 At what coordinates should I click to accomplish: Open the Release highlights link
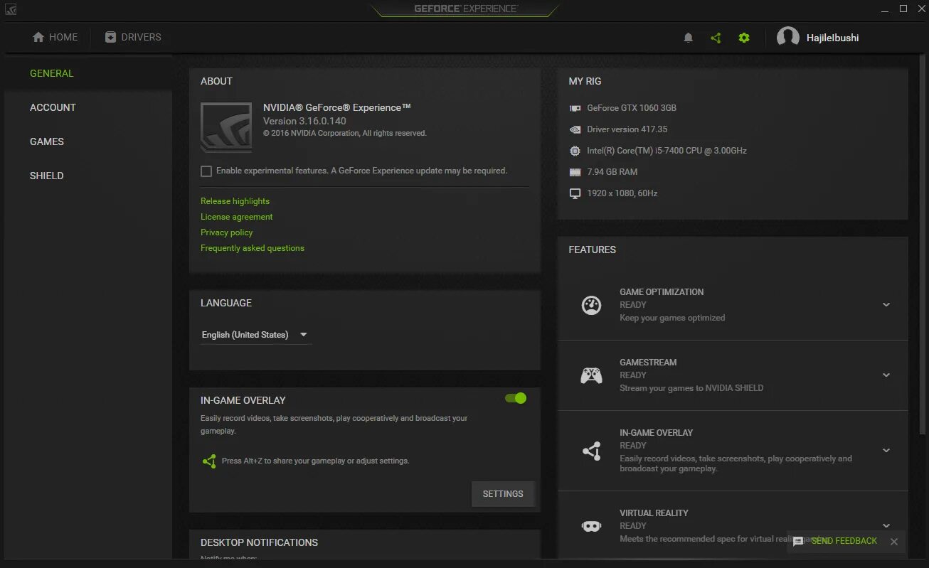(x=235, y=201)
